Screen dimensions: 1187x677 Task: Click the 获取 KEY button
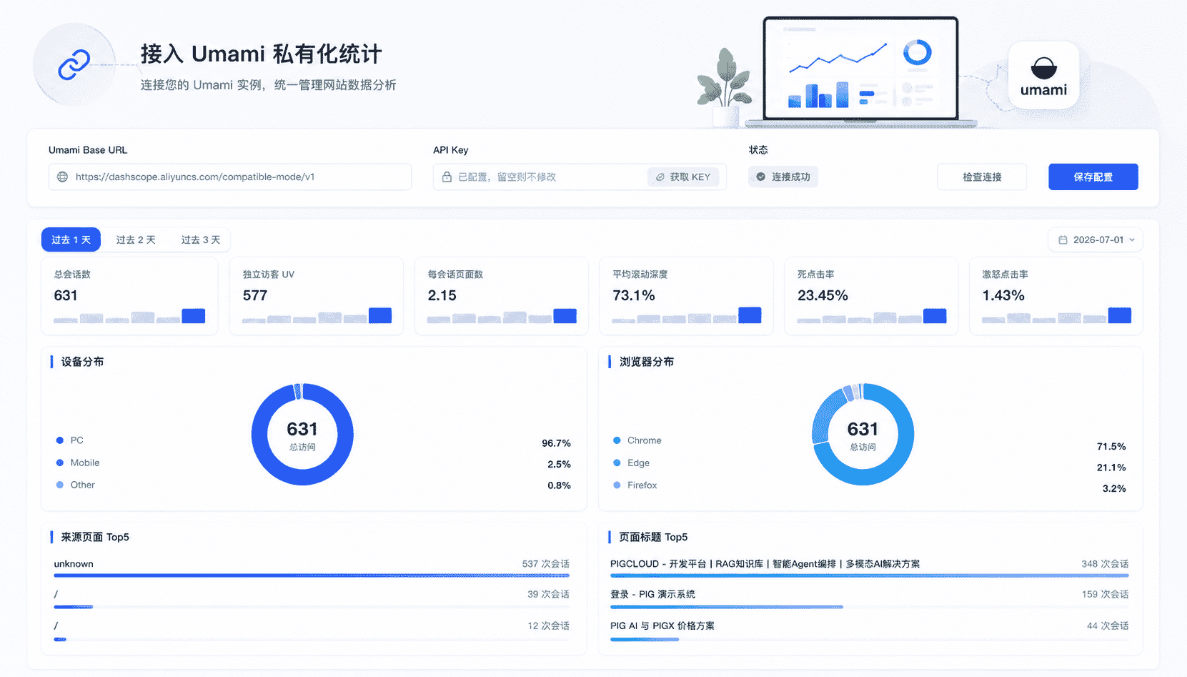[x=683, y=177]
